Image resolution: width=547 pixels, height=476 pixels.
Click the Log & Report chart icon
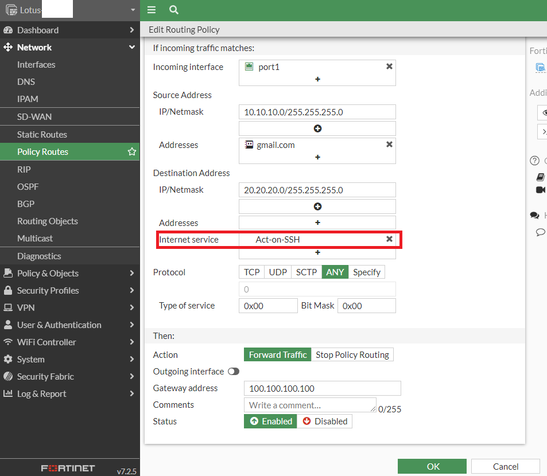[8, 393]
